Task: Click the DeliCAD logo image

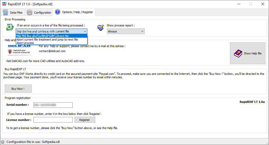Action: 19,50
